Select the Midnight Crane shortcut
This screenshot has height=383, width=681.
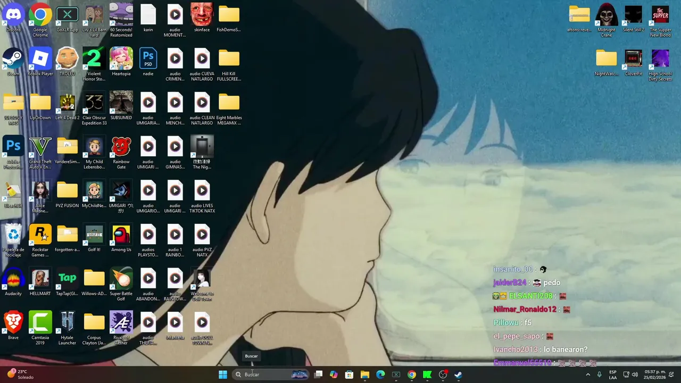click(607, 20)
